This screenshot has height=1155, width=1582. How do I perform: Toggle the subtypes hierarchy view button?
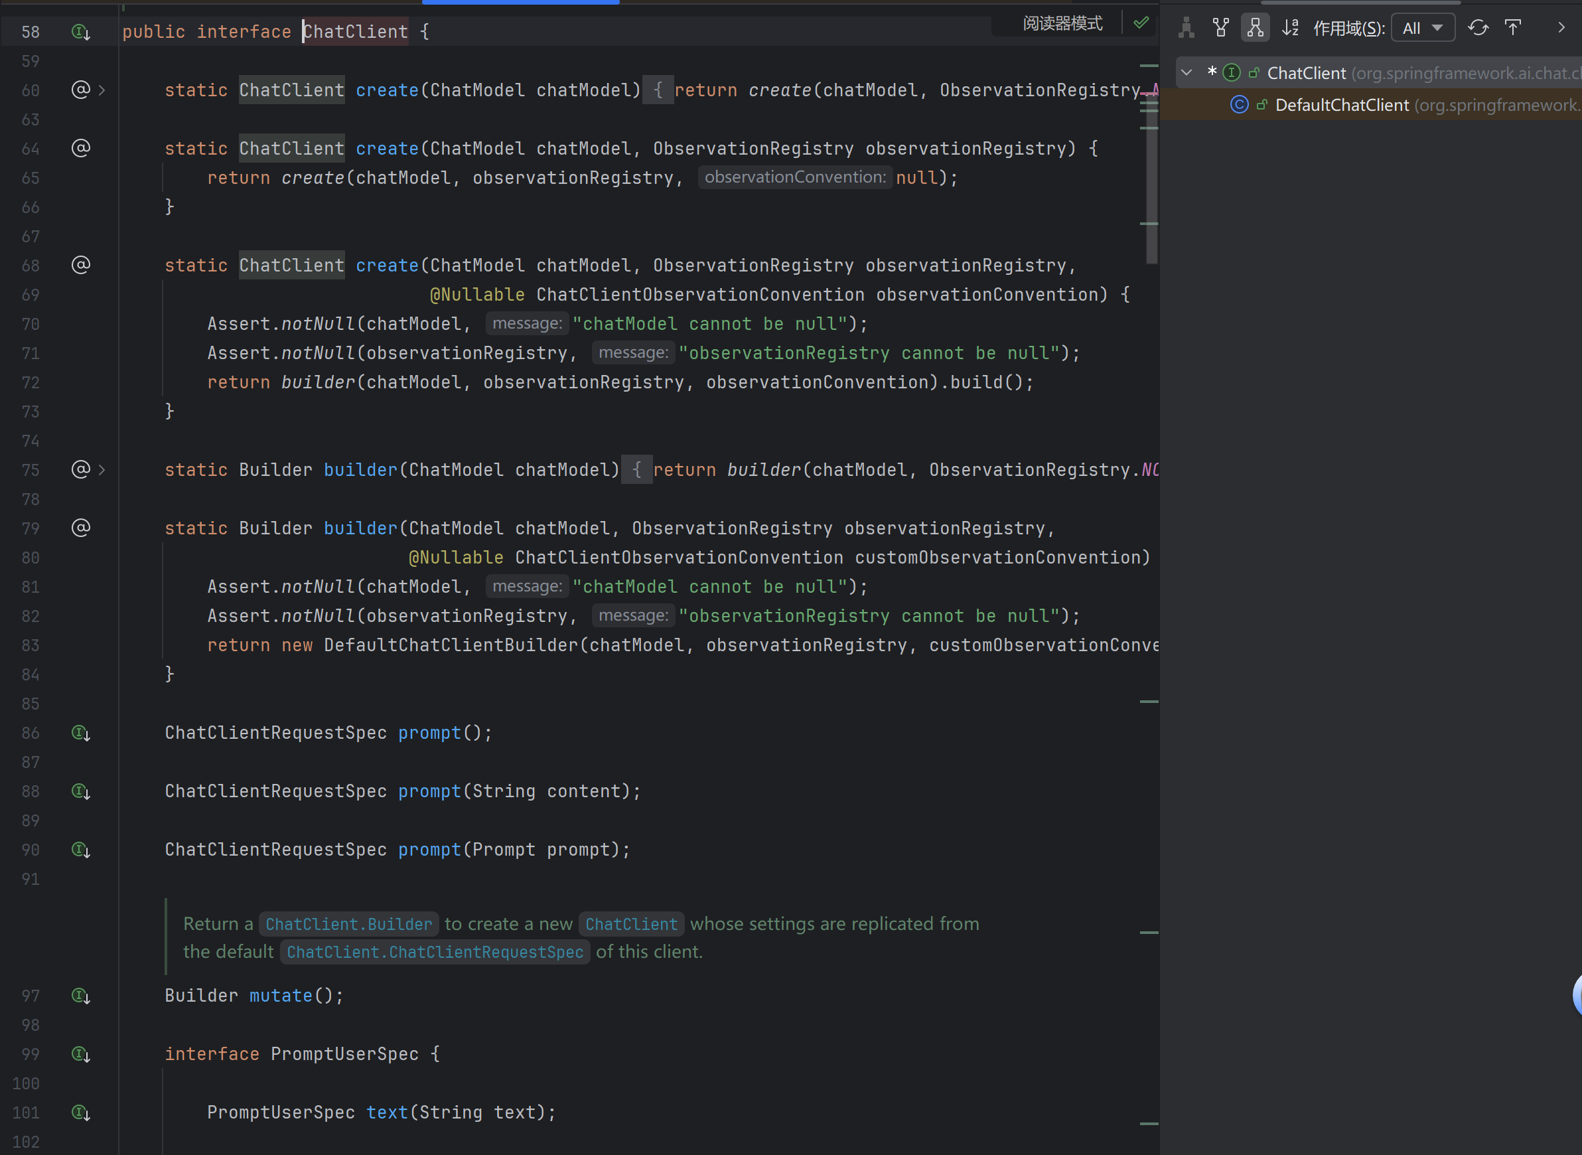(x=1255, y=28)
